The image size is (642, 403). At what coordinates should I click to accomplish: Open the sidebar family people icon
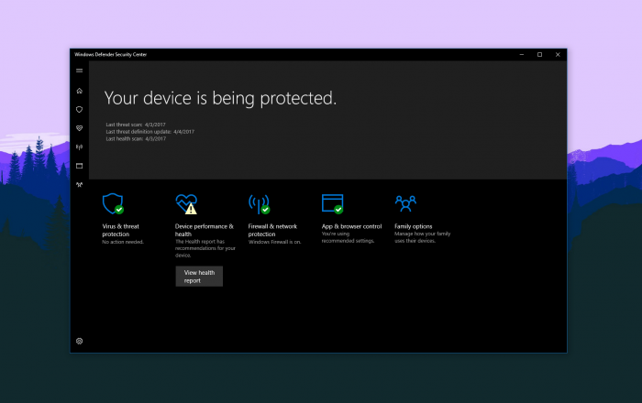(80, 184)
